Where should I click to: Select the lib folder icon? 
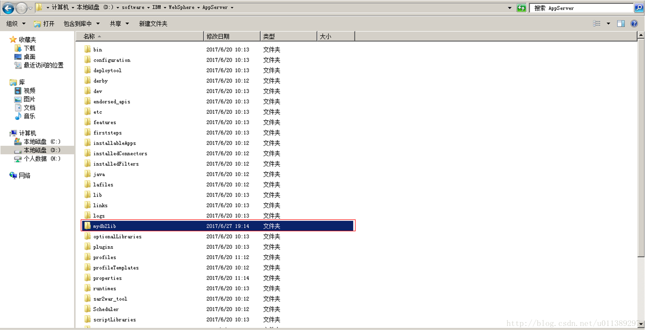(88, 194)
